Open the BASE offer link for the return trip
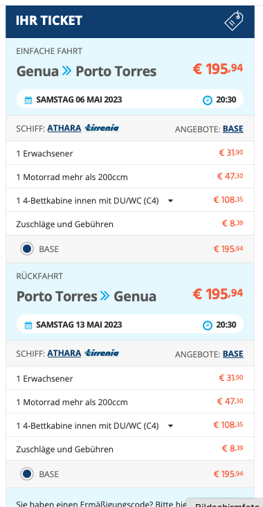 tap(233, 354)
